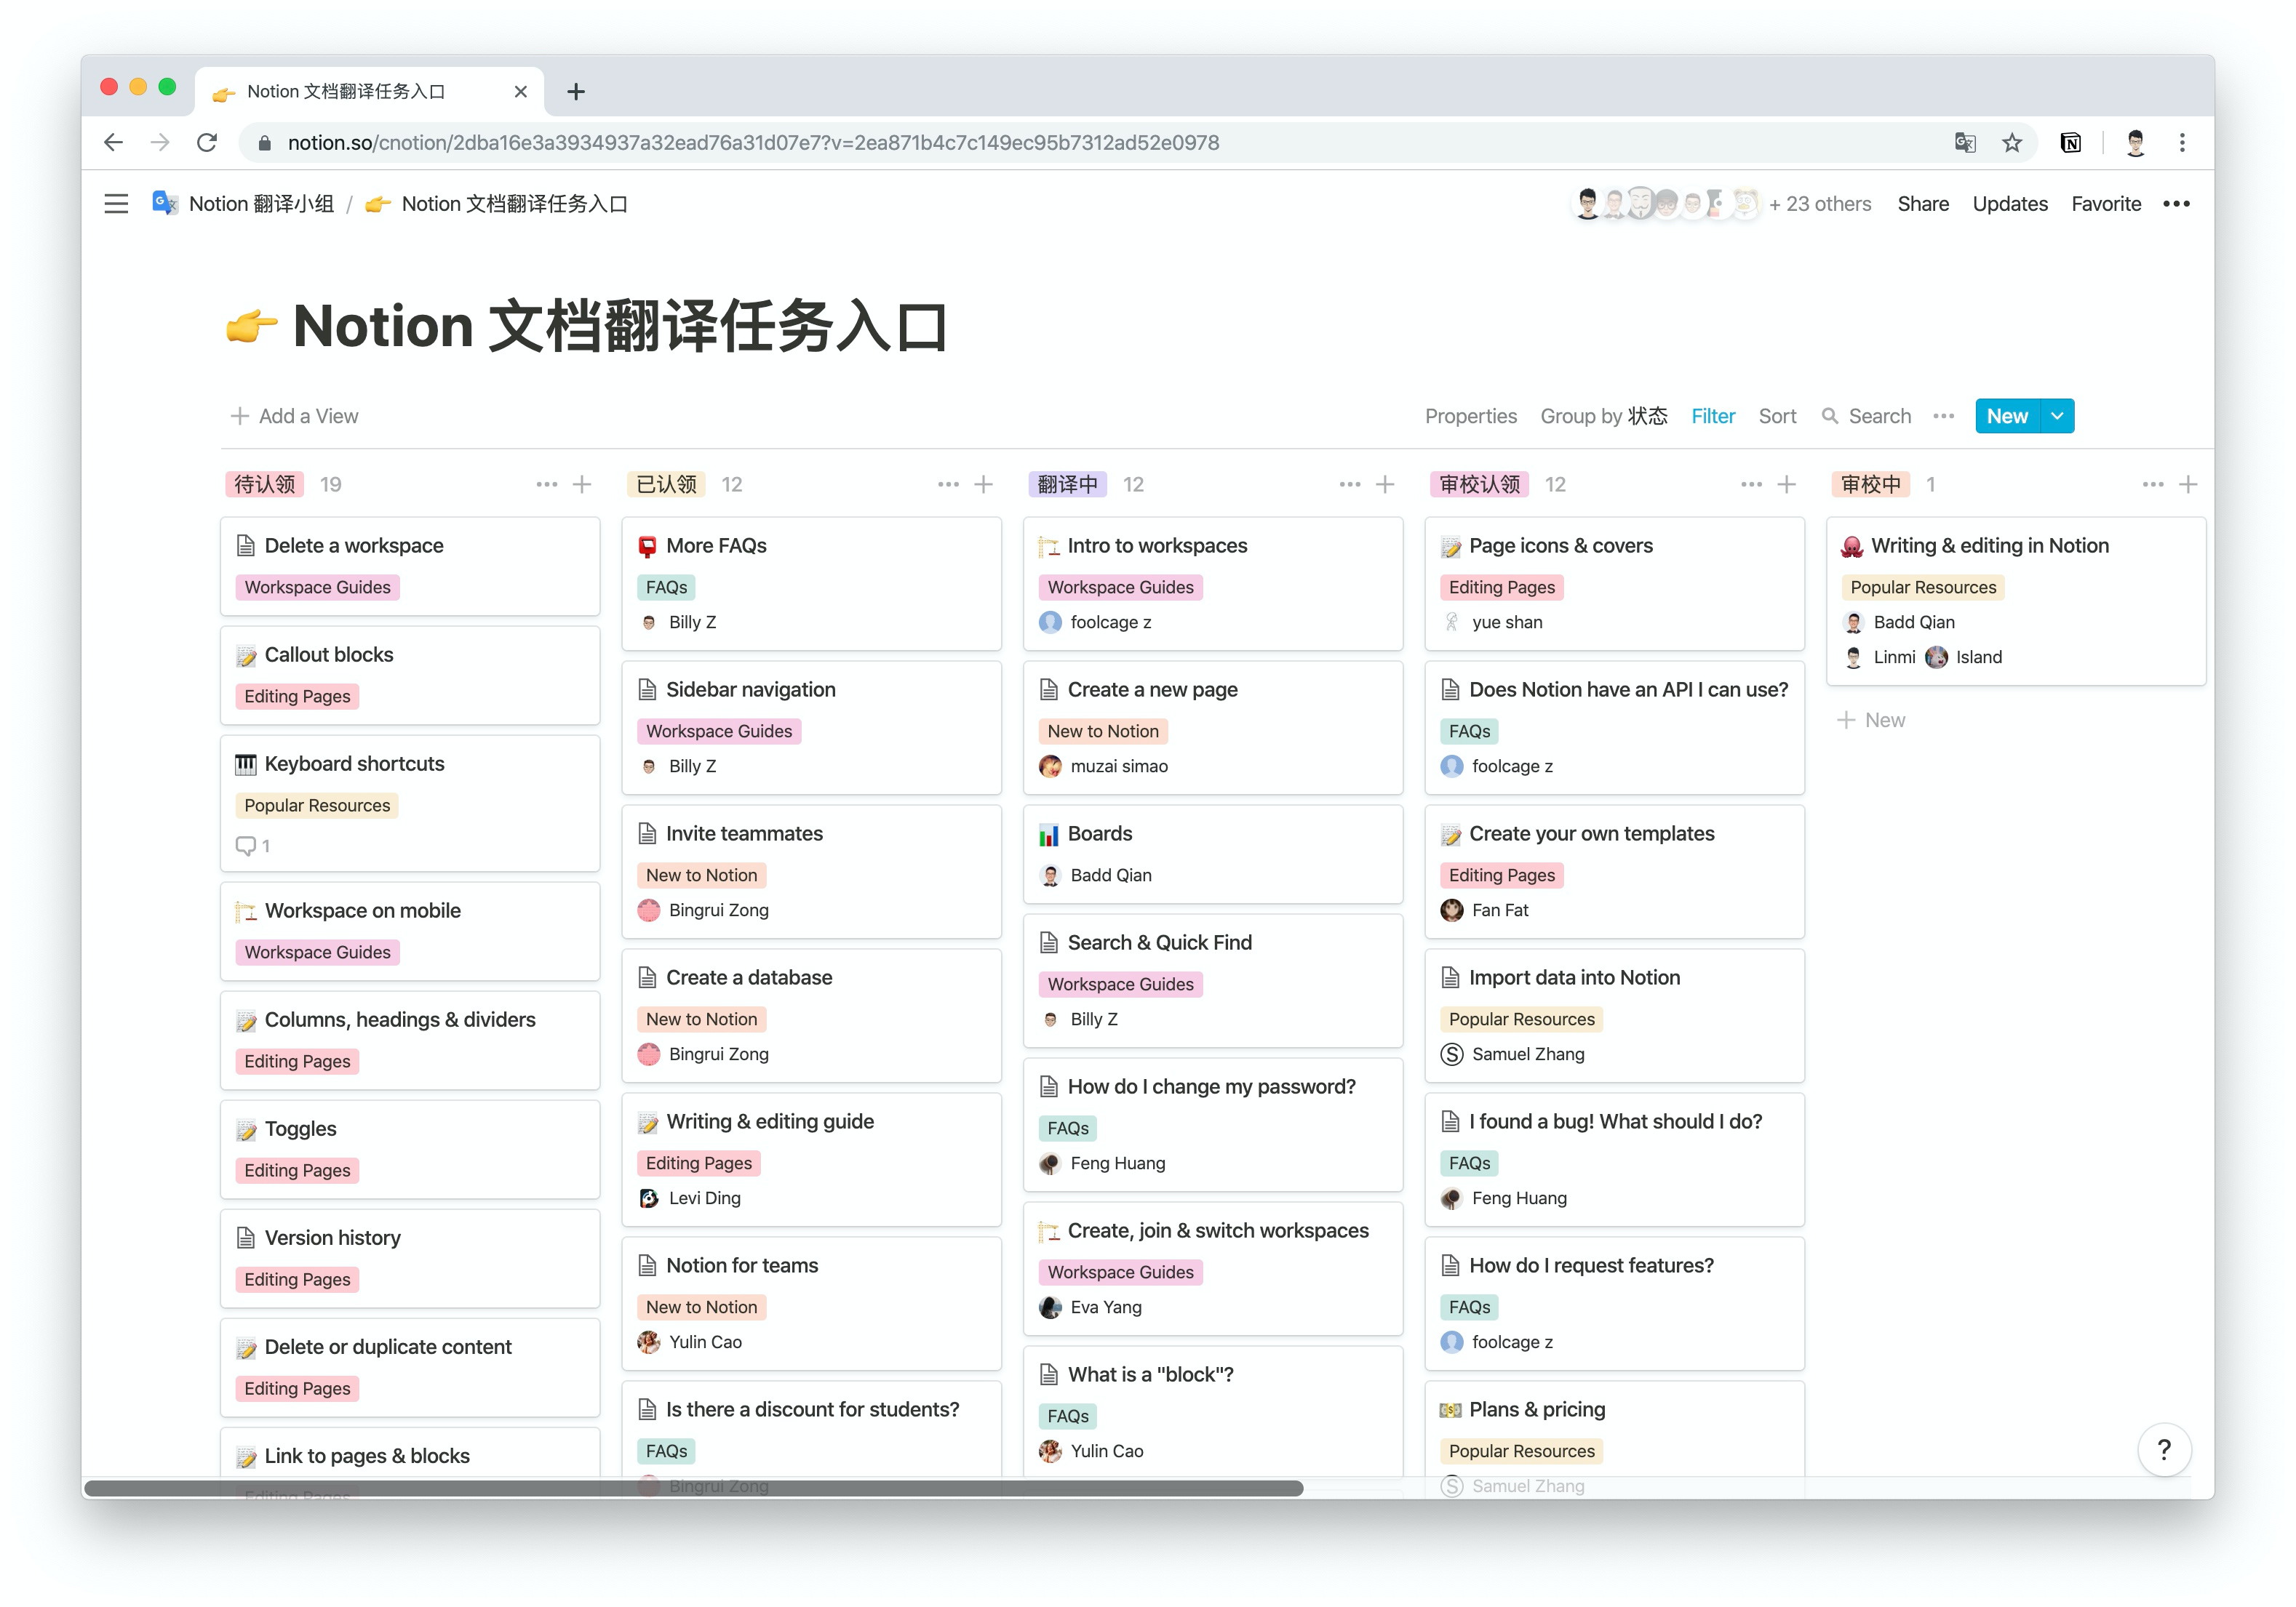The height and width of the screenshot is (1607, 2296).
Task: Open the Sidebar navigation card
Action: [x=811, y=726]
